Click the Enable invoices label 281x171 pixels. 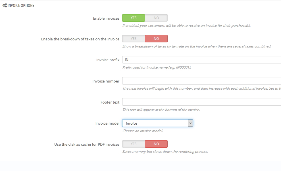[x=106, y=18]
